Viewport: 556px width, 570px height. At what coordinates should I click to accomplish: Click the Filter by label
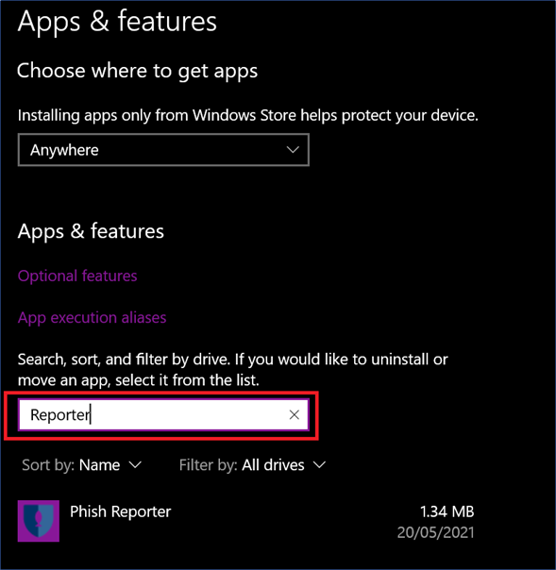(208, 465)
